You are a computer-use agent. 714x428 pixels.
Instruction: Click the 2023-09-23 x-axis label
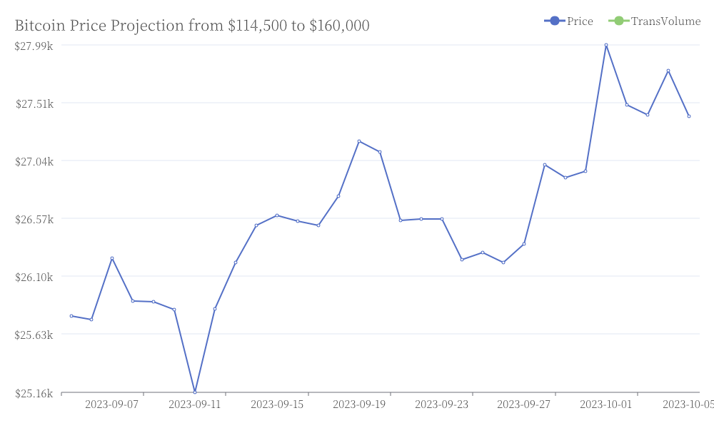click(x=441, y=404)
